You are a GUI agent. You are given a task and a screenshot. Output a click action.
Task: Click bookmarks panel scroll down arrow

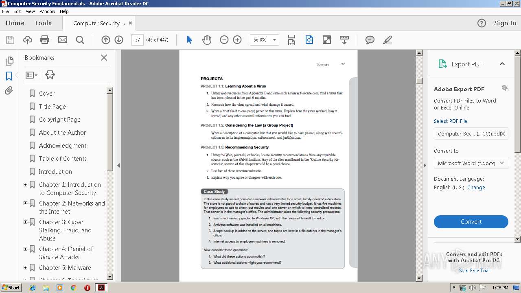point(109,278)
